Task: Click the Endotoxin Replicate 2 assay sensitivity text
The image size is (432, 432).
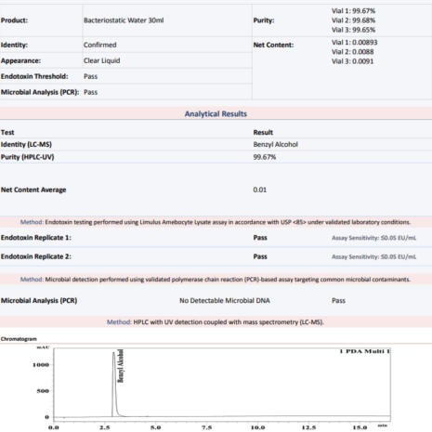Action: (x=373, y=256)
